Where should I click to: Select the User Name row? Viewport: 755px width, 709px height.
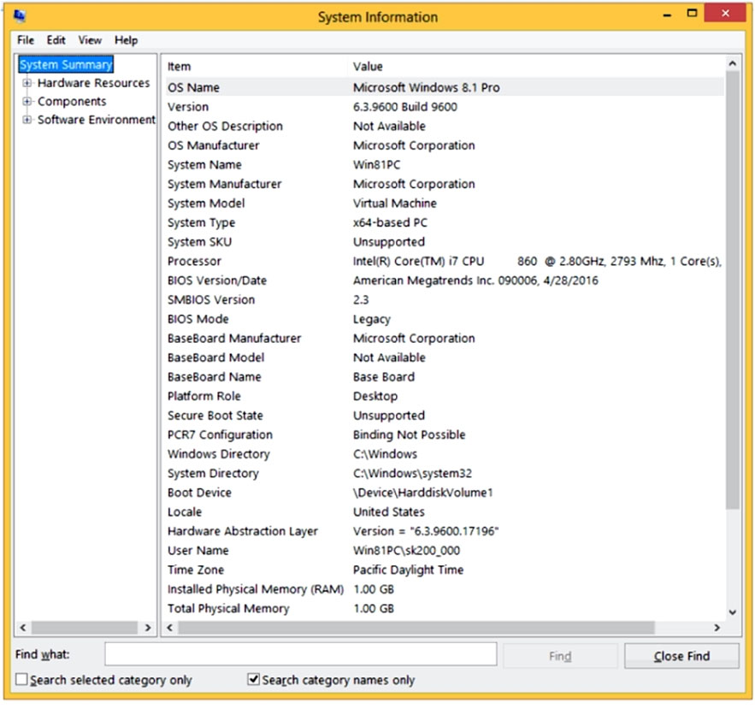tap(443, 550)
